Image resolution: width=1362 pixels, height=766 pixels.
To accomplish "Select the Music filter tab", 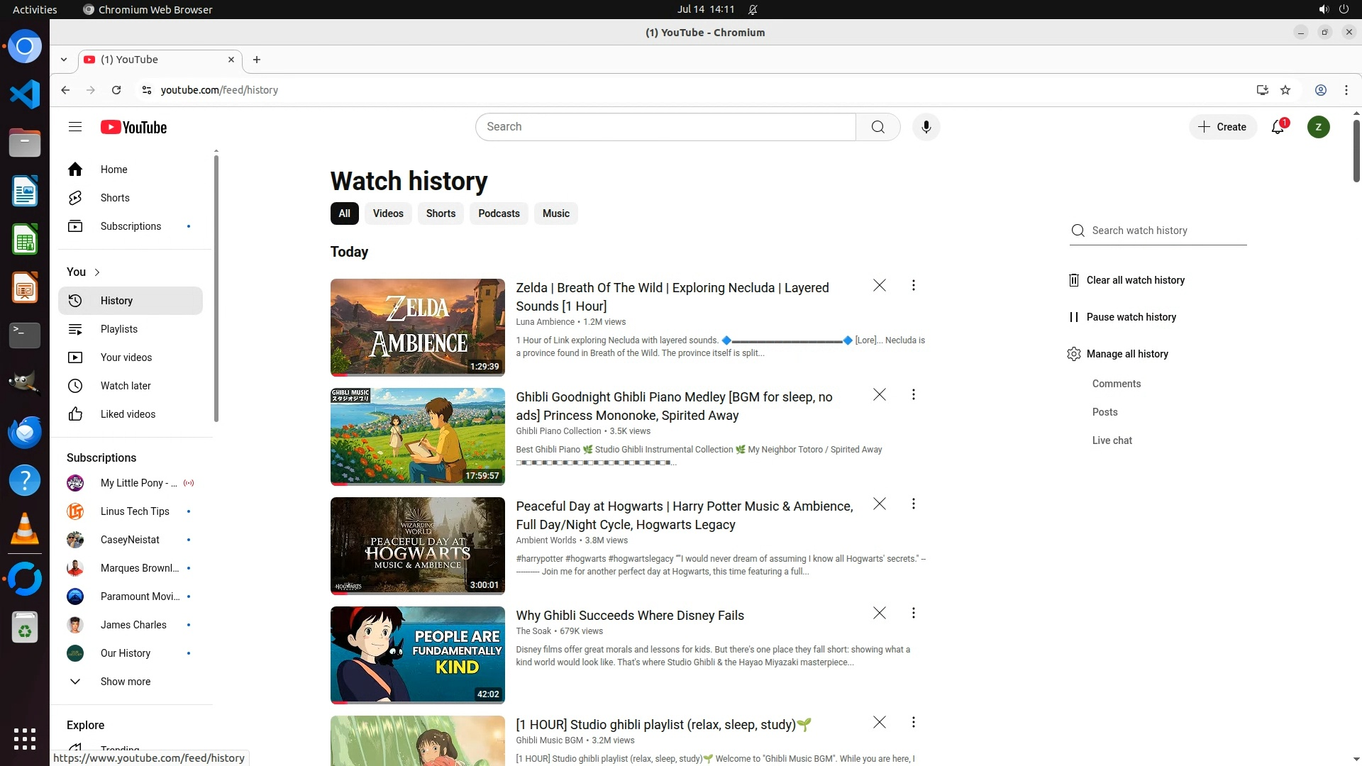I will pos(555,213).
